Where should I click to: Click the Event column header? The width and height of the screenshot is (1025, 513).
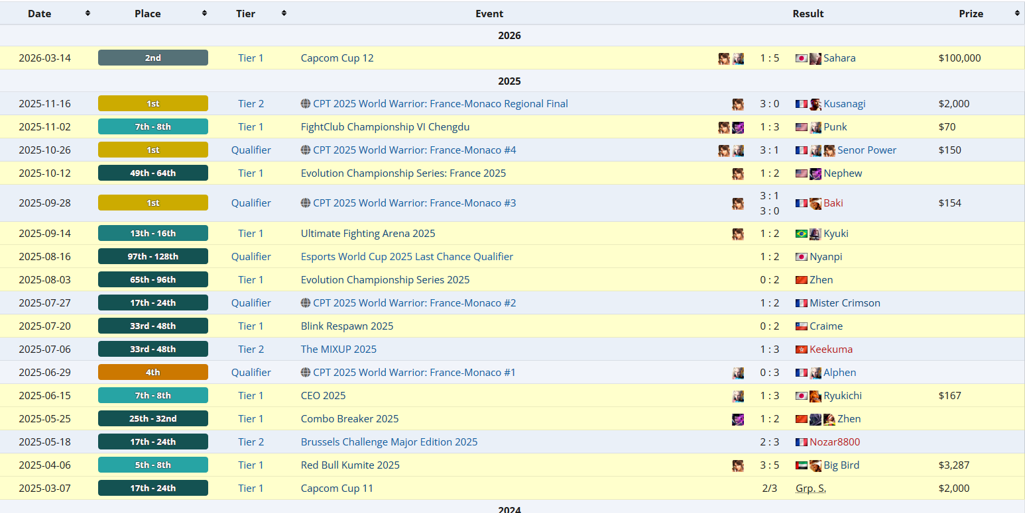click(x=489, y=13)
